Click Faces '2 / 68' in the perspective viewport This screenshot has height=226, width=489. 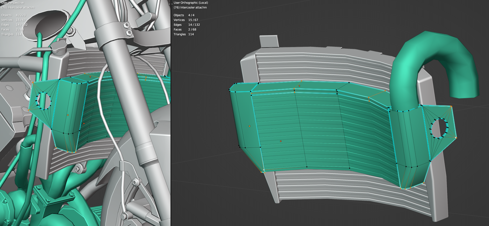click(20, 29)
